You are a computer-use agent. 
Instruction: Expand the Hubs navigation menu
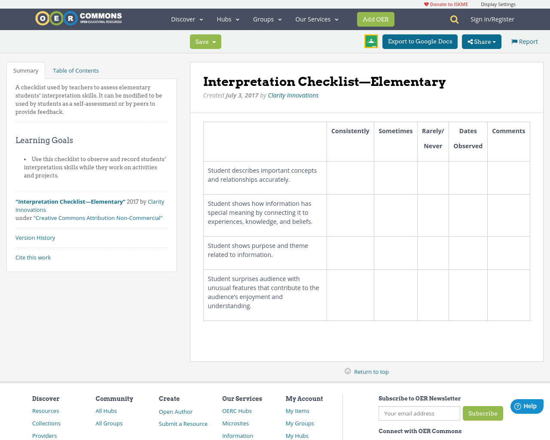(x=228, y=19)
